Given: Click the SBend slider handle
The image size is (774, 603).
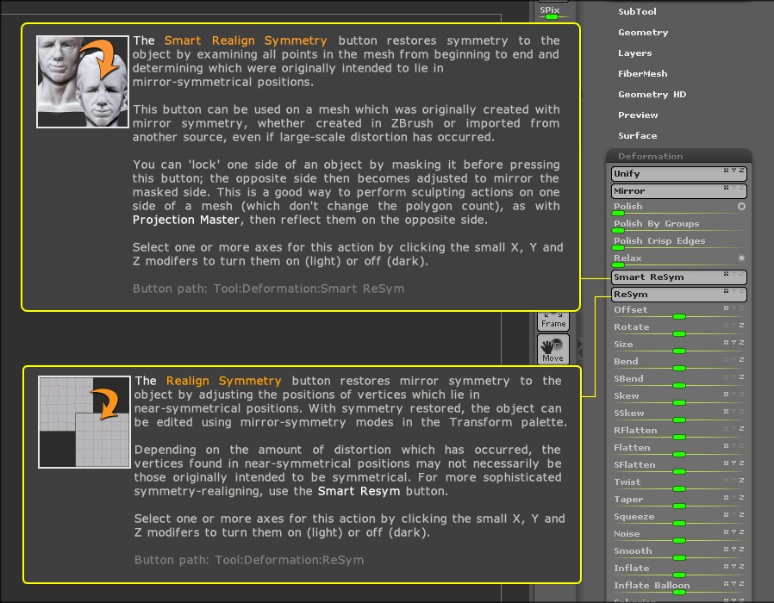Looking at the screenshot, I should [679, 385].
